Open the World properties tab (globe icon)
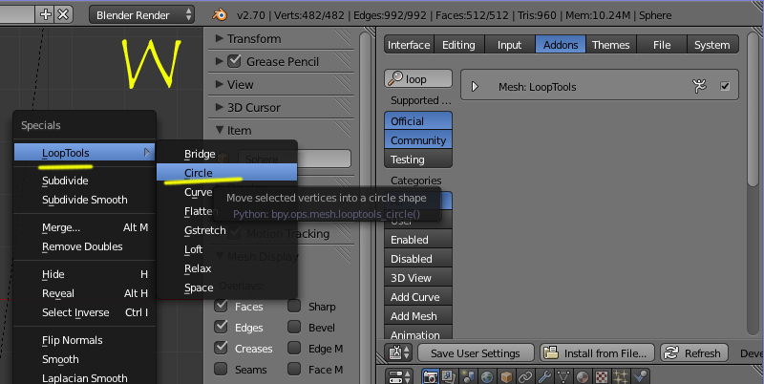The width and height of the screenshot is (764, 384). [487, 376]
